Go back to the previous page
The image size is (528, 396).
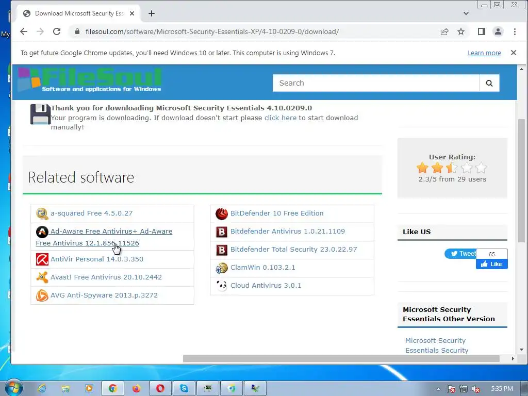pyautogui.click(x=24, y=31)
